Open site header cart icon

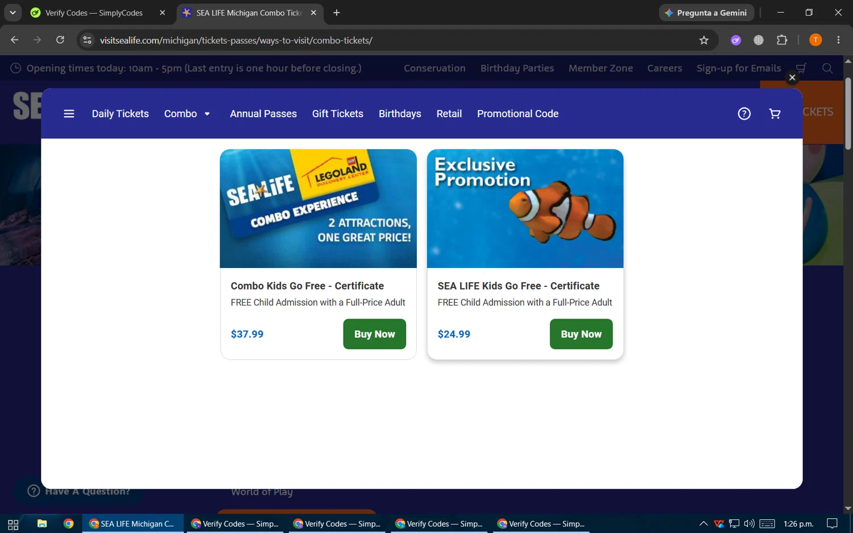[x=801, y=68]
